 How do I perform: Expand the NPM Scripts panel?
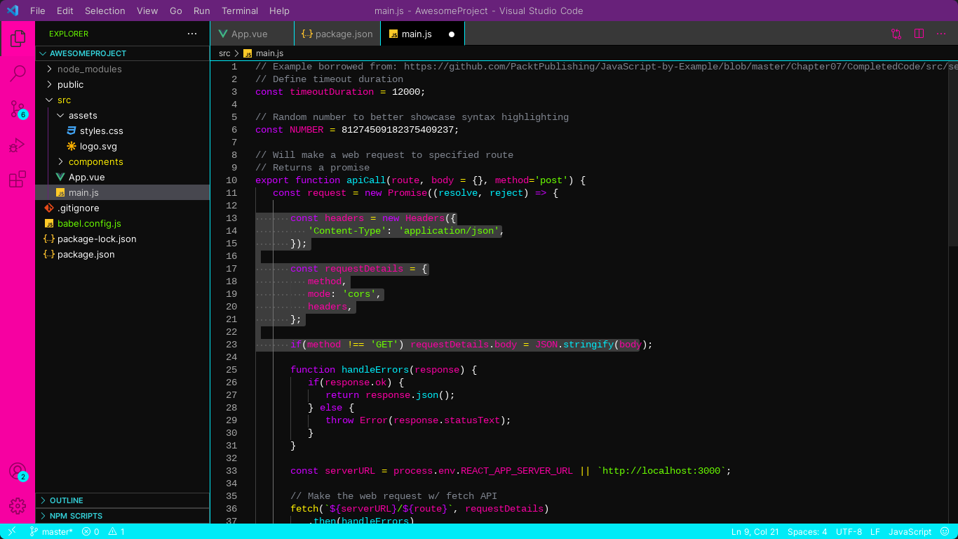[122, 516]
